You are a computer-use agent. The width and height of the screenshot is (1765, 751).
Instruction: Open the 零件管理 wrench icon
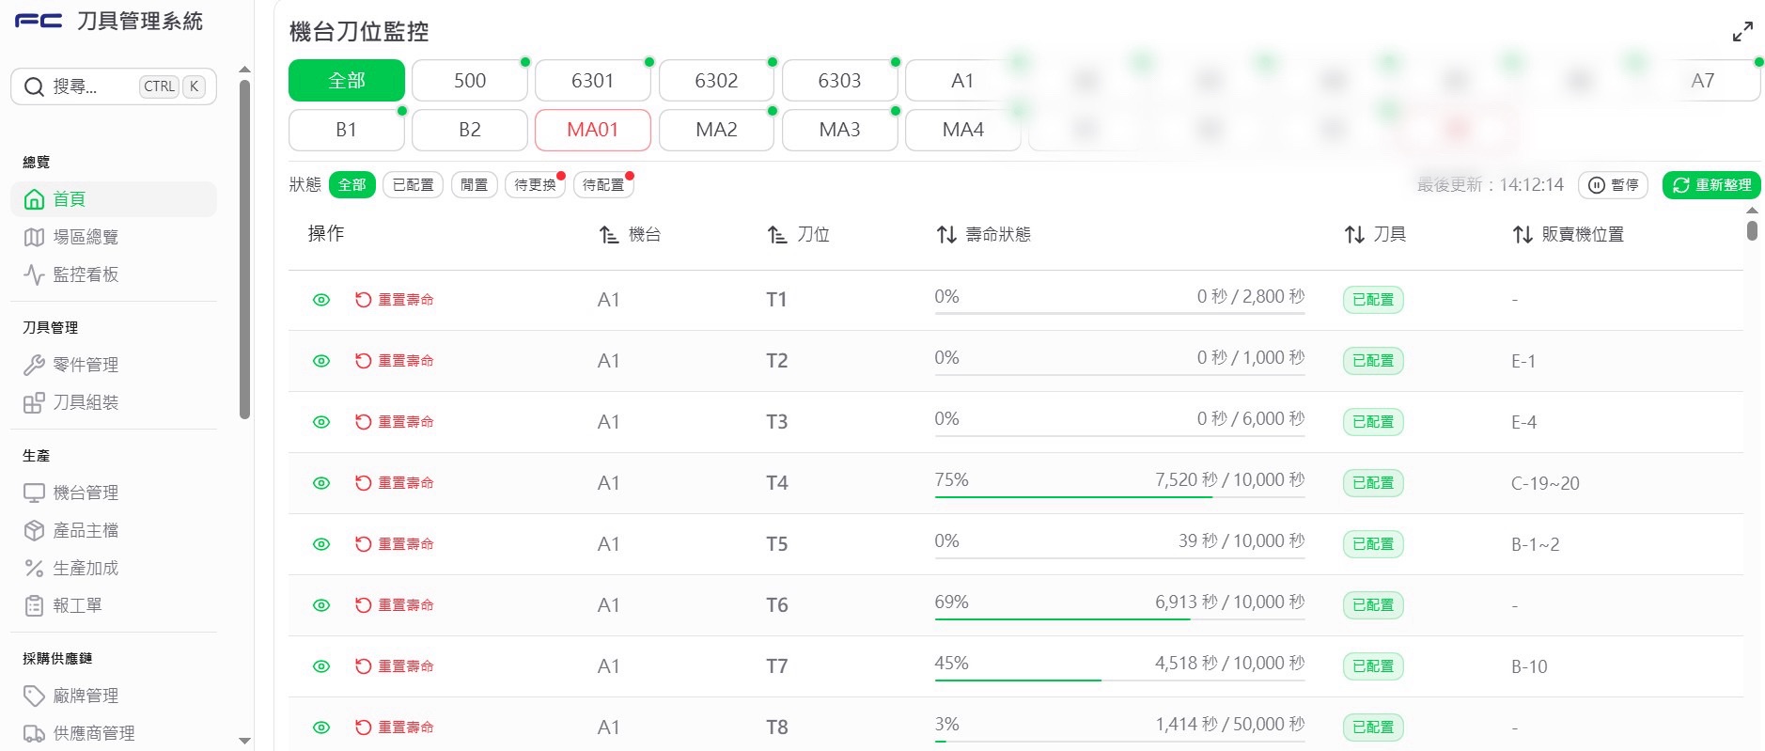[x=34, y=365]
